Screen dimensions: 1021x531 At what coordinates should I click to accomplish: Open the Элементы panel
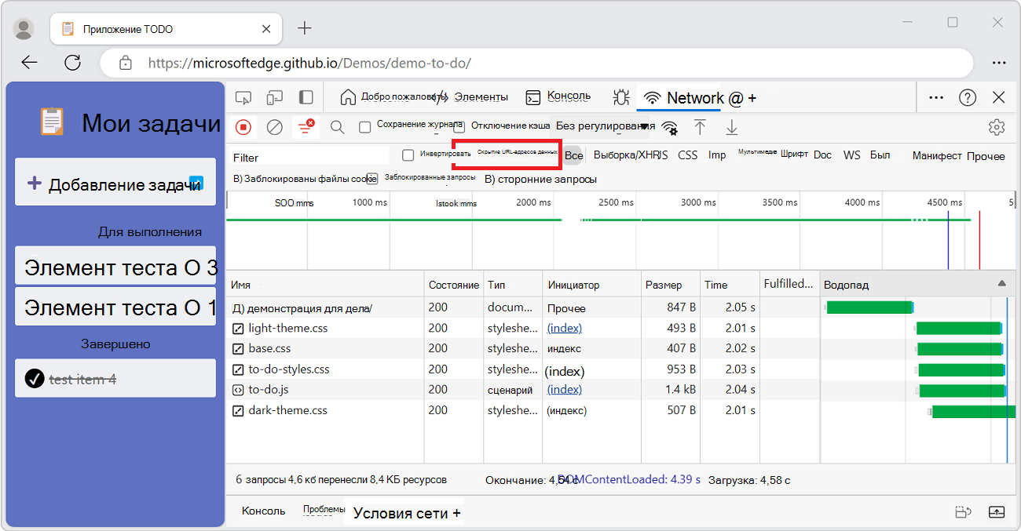(x=481, y=96)
